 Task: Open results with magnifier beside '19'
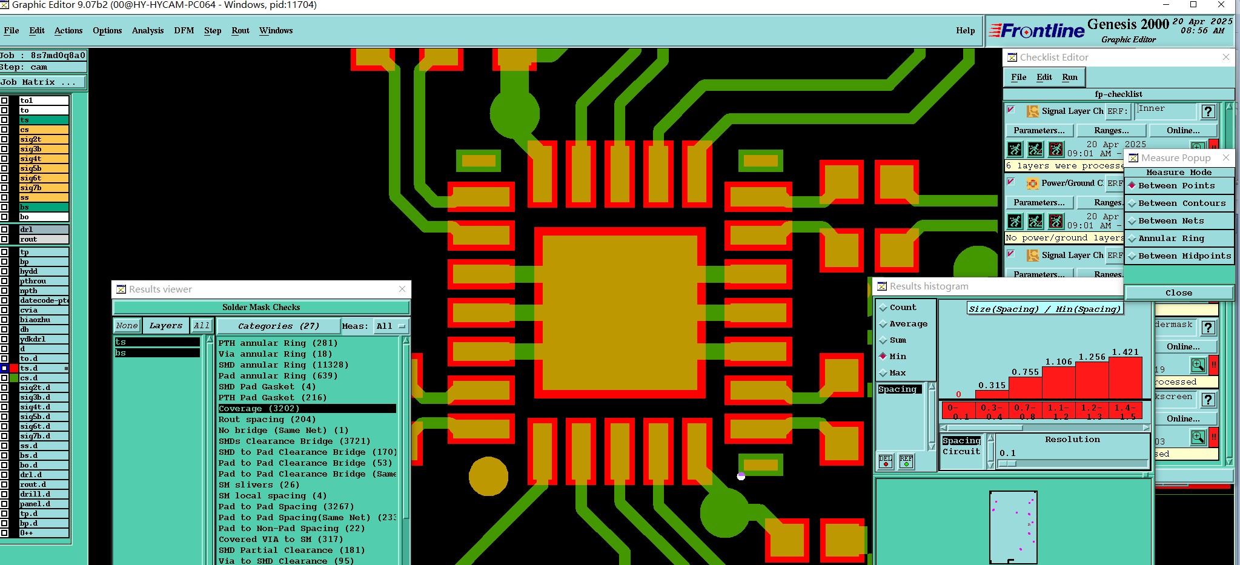pyautogui.click(x=1198, y=365)
